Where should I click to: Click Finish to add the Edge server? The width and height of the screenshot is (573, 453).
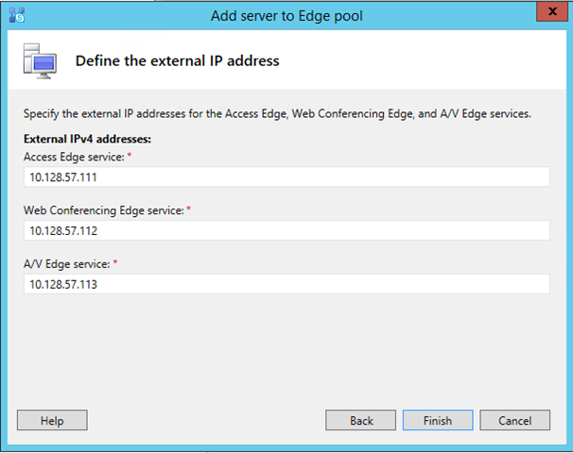tap(438, 420)
